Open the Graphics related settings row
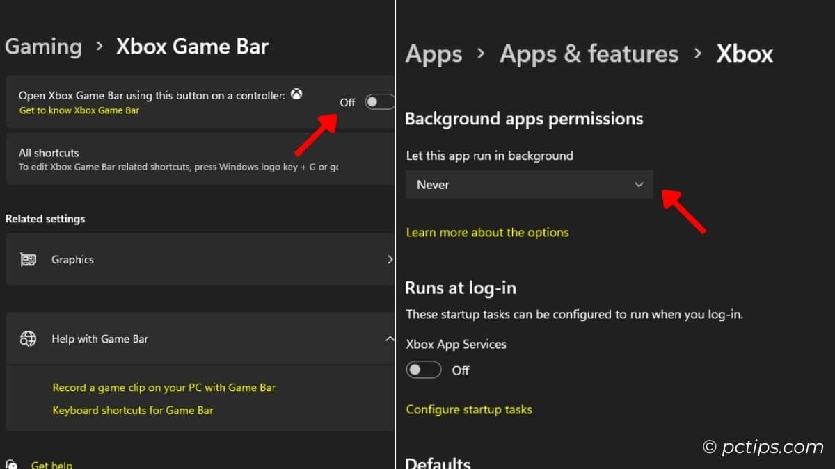 tap(200, 259)
